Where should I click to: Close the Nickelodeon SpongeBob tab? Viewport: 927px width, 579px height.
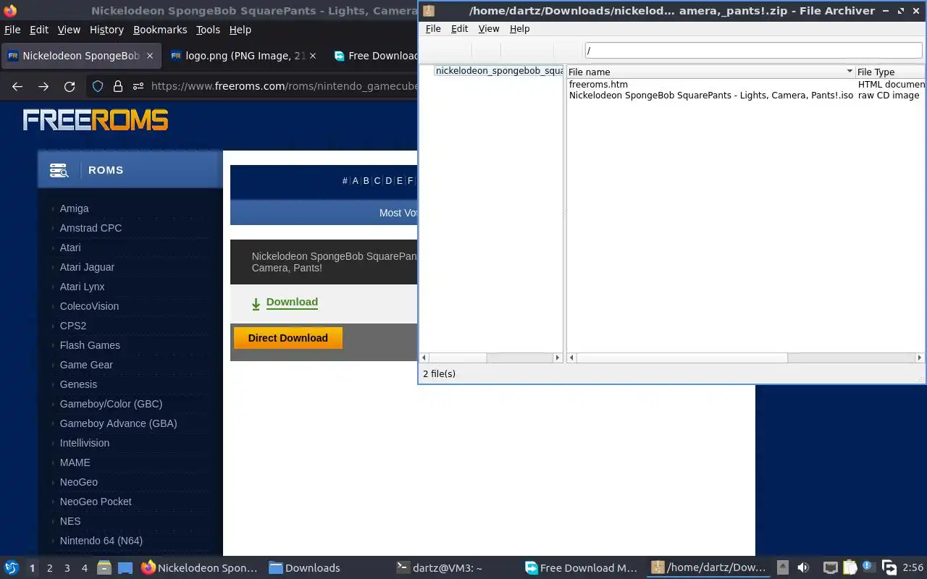(x=150, y=56)
